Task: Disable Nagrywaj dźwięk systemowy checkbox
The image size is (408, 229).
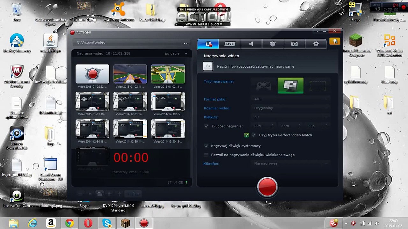Action: (206, 146)
